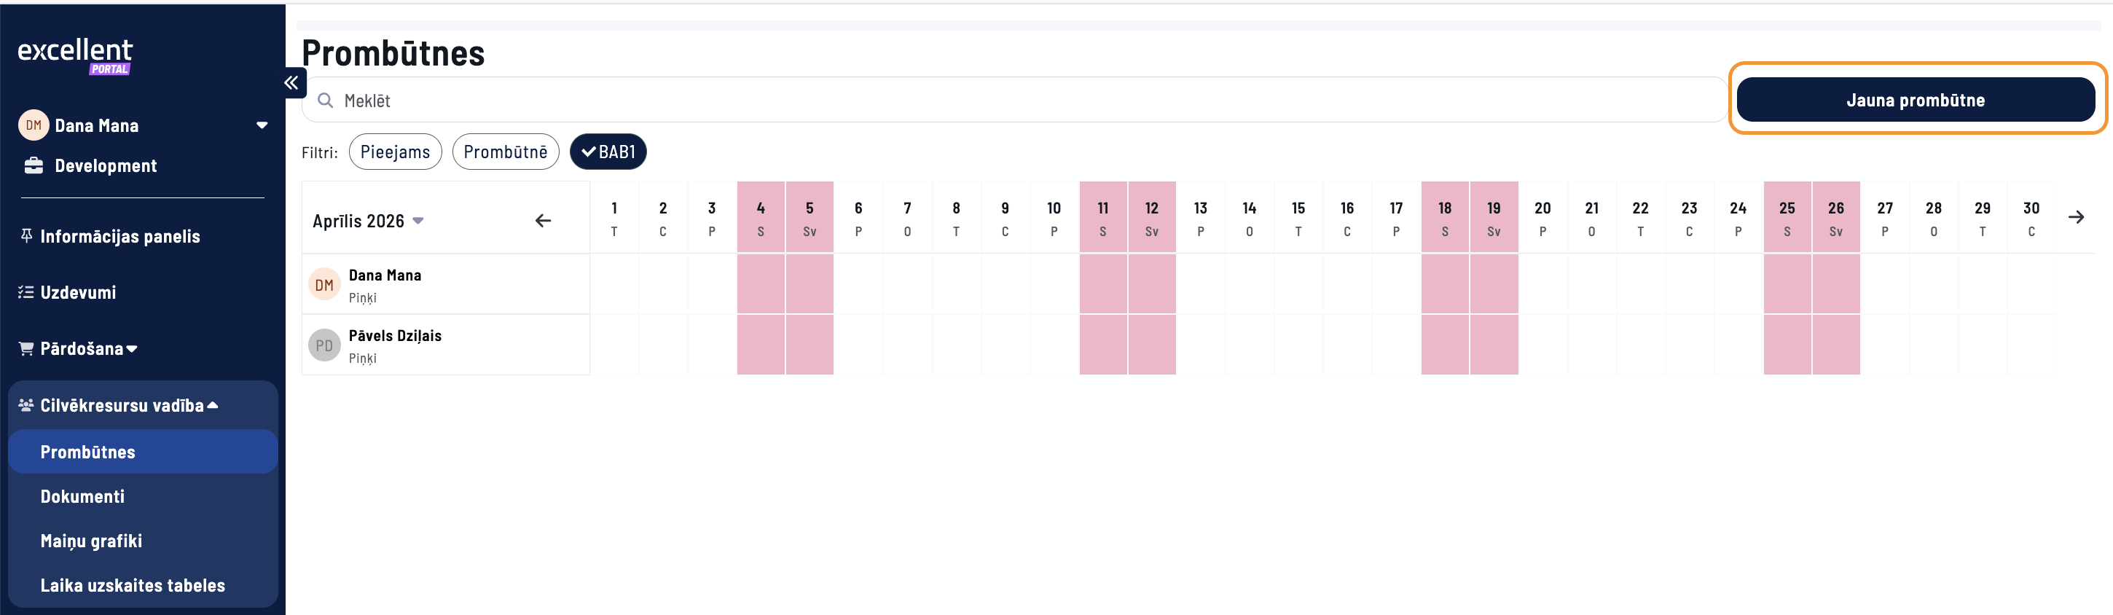Click the Meklēt search field

coord(1025,101)
